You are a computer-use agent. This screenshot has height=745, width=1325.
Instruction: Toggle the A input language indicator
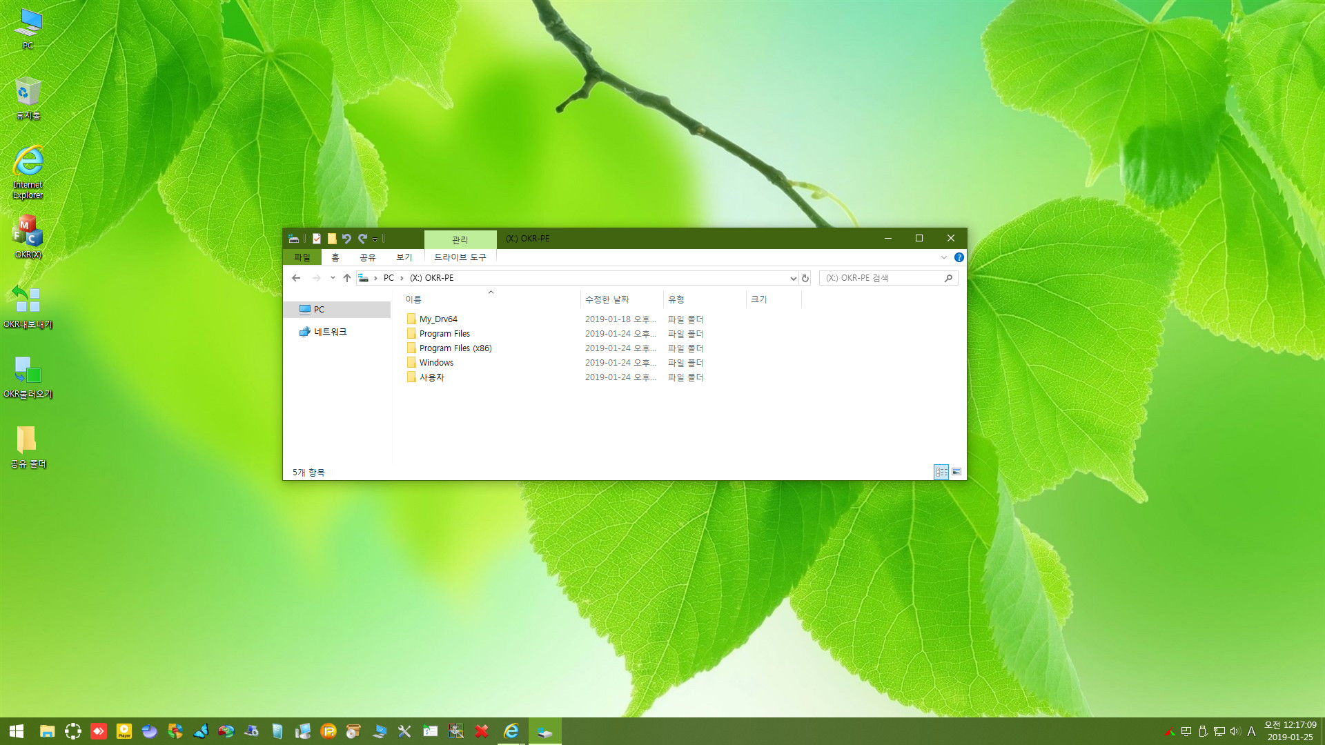coord(1251,731)
